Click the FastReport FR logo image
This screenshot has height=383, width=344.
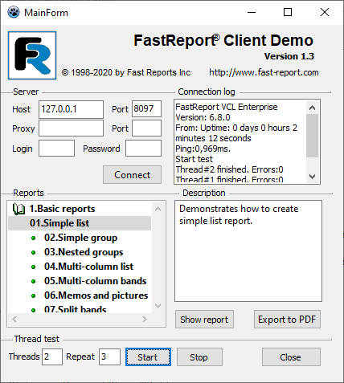pos(32,55)
